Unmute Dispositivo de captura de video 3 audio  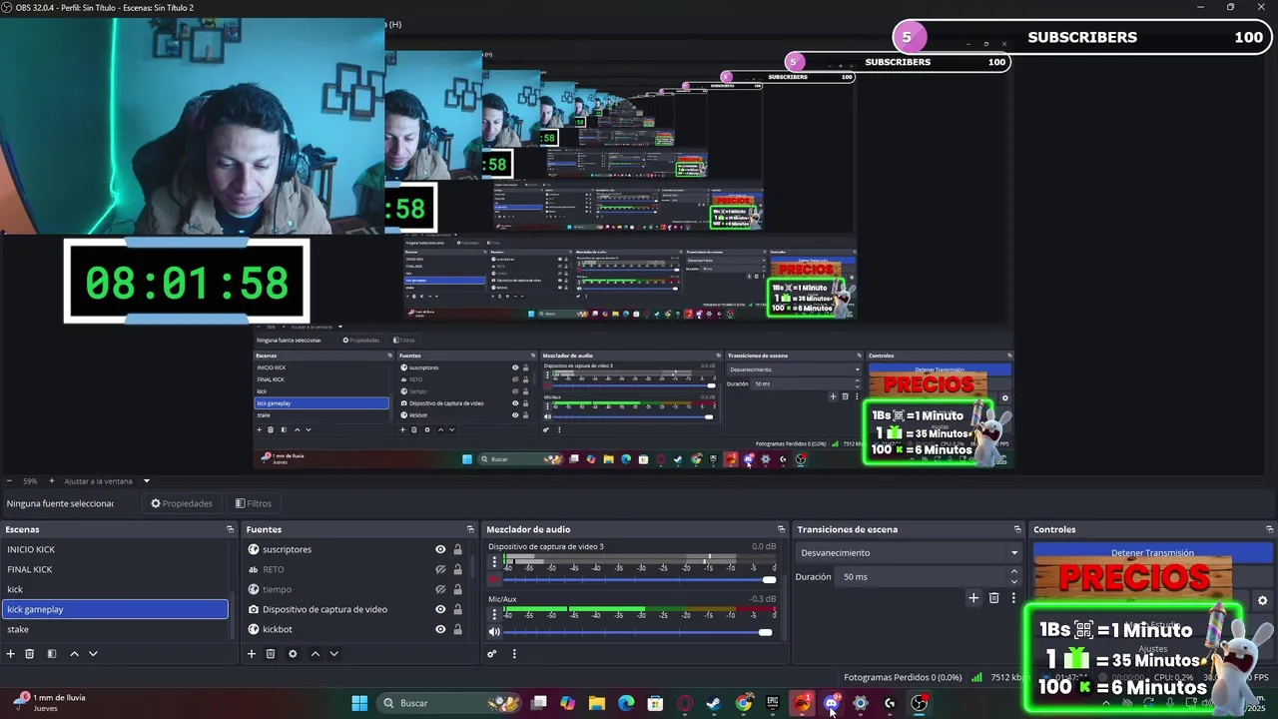494,579
